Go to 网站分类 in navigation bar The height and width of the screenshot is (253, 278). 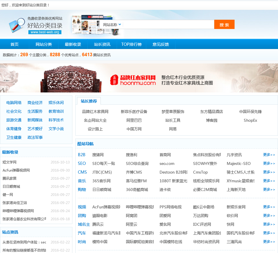[44, 44]
